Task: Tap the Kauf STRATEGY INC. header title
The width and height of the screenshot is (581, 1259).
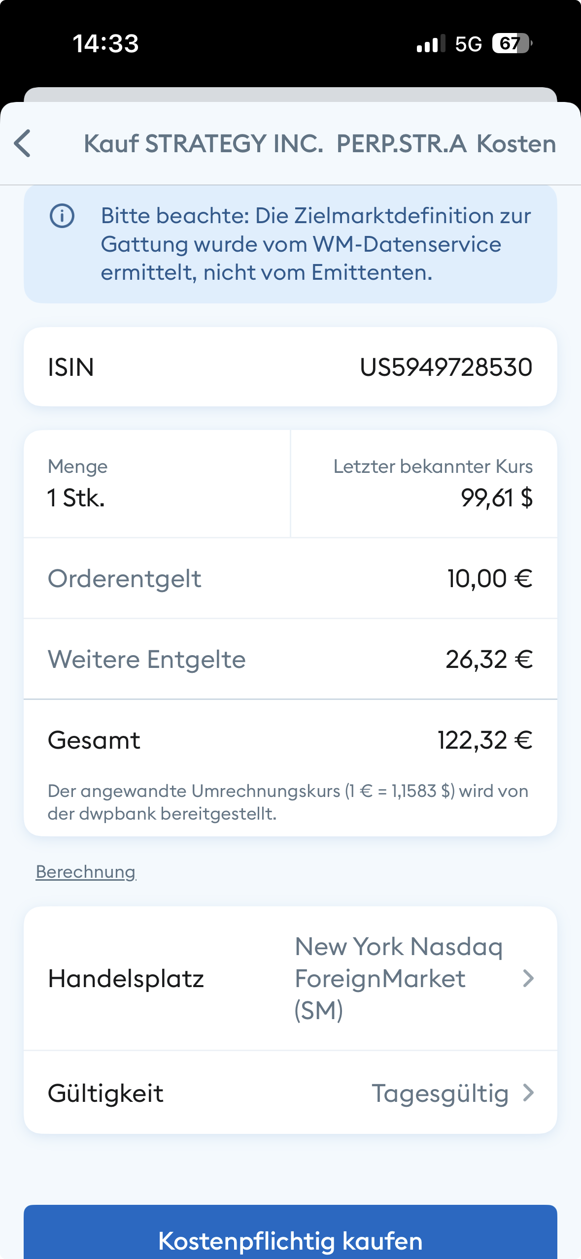Action: click(320, 143)
